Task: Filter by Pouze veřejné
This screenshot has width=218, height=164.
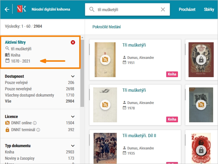Action: coord(39,83)
